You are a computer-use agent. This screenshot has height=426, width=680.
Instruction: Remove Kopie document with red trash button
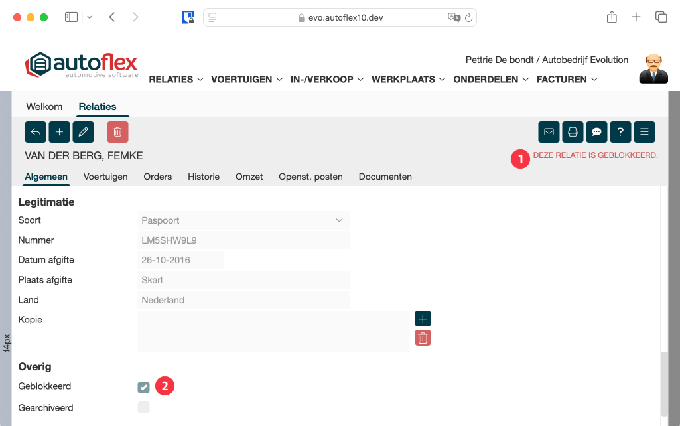[423, 338]
